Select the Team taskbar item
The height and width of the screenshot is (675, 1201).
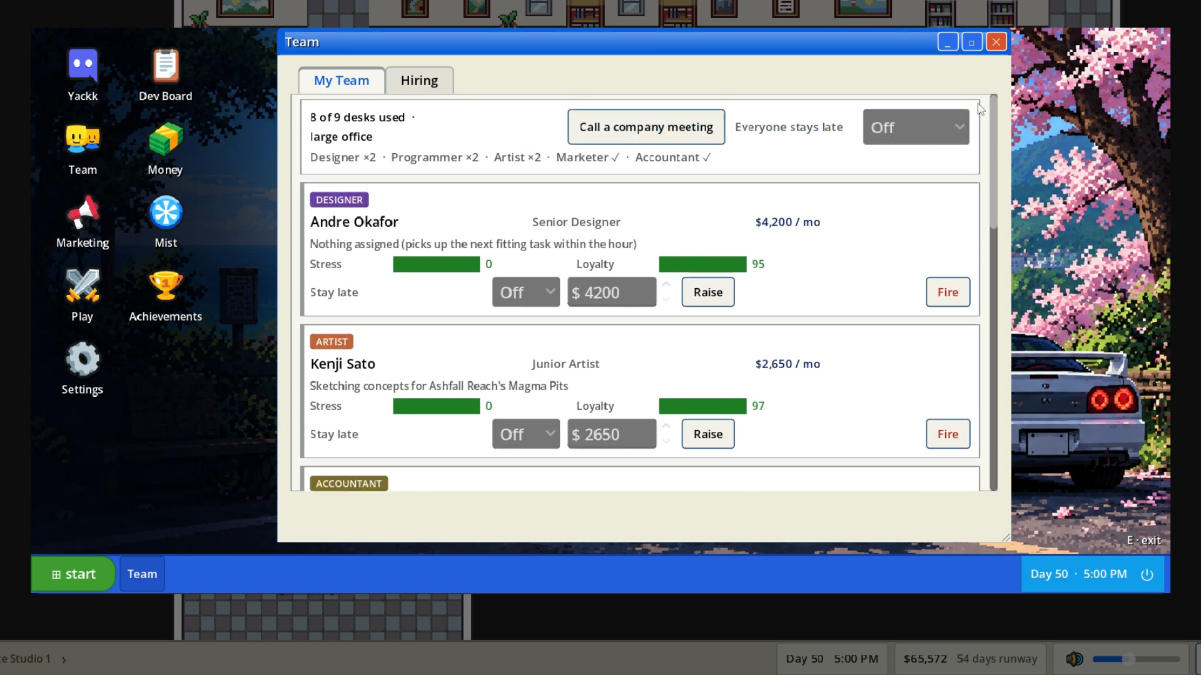142,574
